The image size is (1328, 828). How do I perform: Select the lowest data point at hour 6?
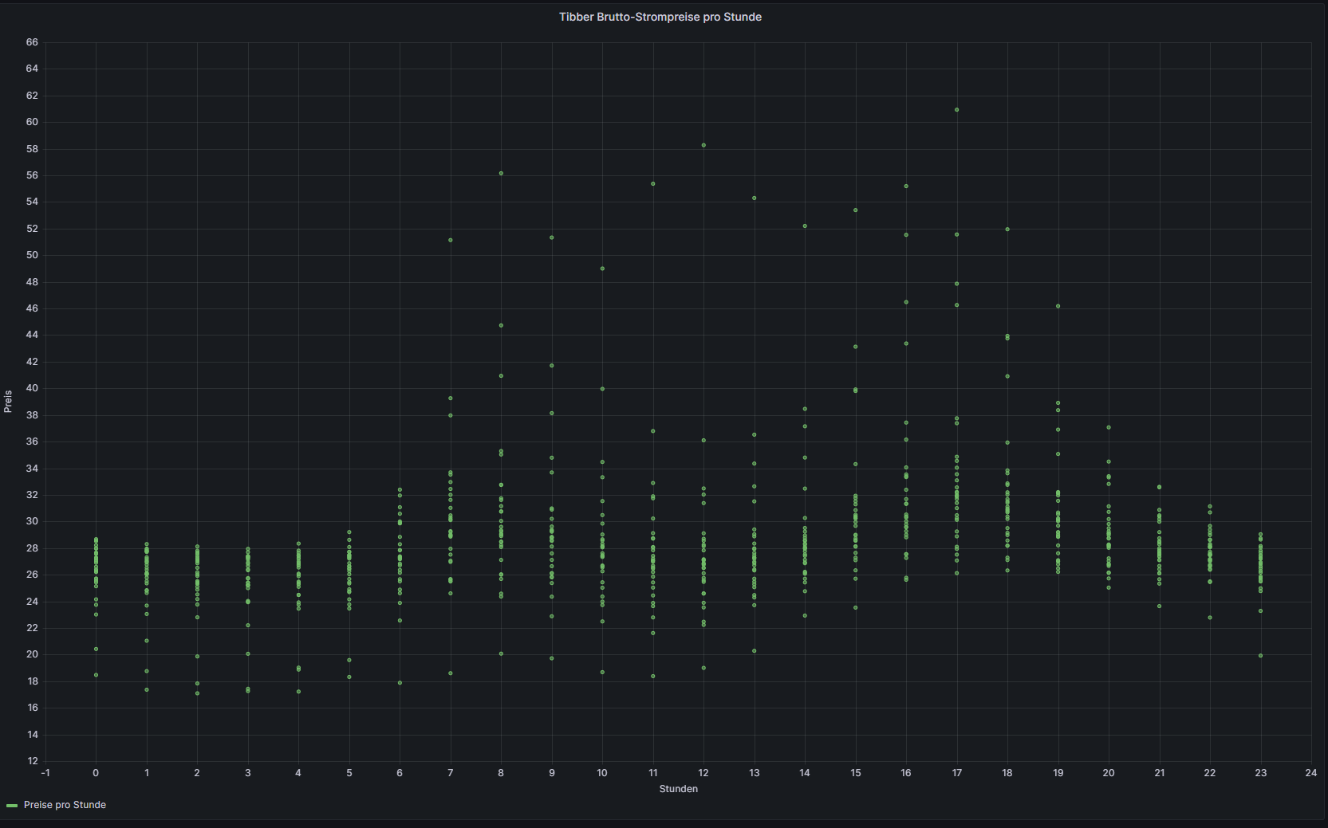(400, 683)
